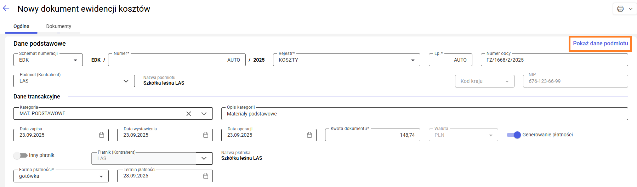Screen dimensions: 637x187
Task: Open calendar for Data operacji
Action: (x=309, y=135)
